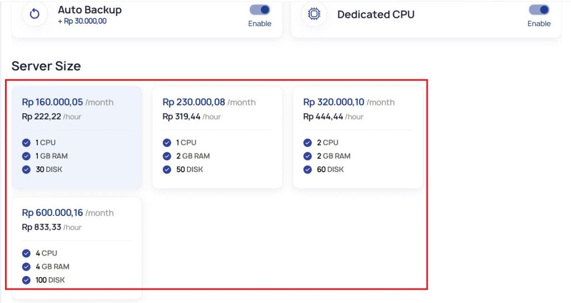
Task: Click the 100 DISK text
Action: [50, 280]
